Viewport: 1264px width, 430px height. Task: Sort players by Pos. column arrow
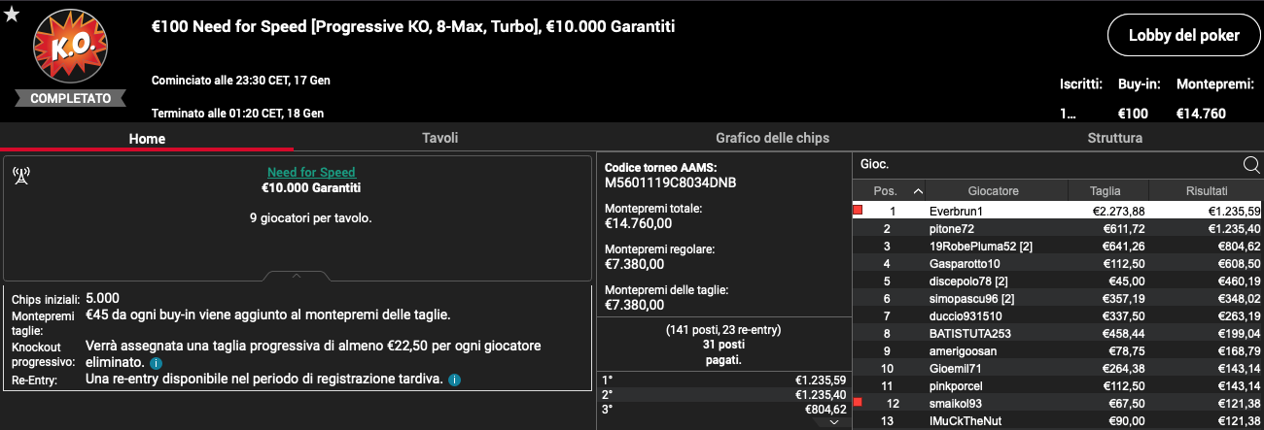point(918,191)
